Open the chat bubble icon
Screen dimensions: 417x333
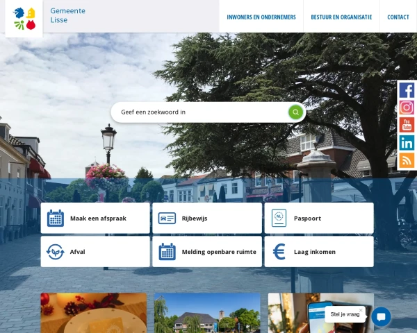click(x=381, y=316)
